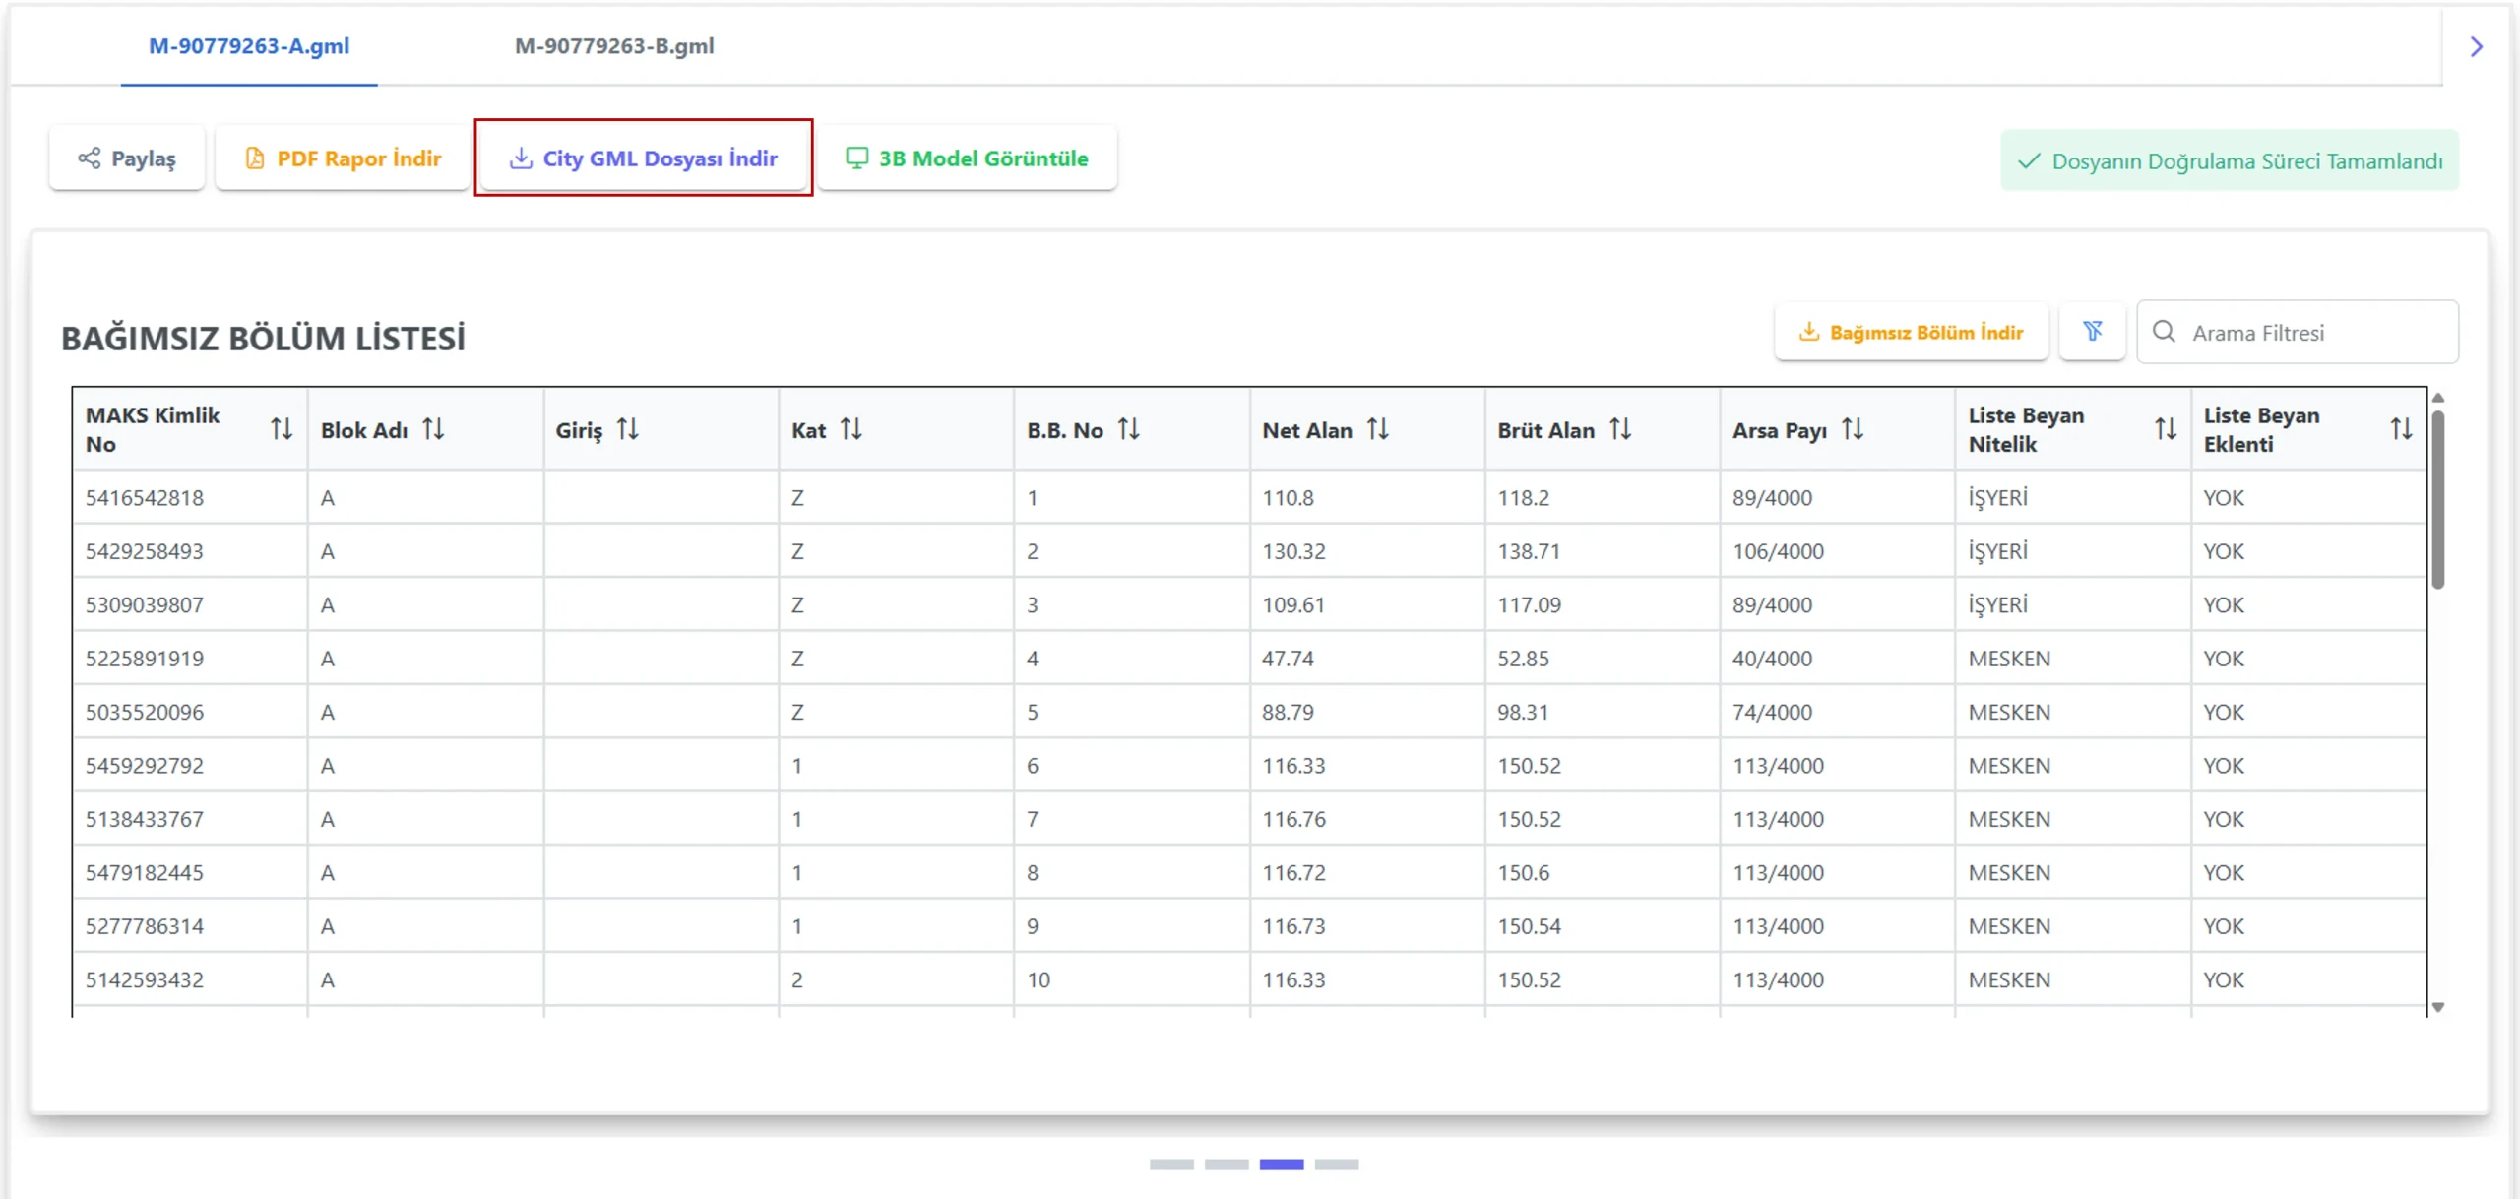2520x1199 pixels.
Task: Select the M-90779263-A.gml tab
Action: [249, 46]
